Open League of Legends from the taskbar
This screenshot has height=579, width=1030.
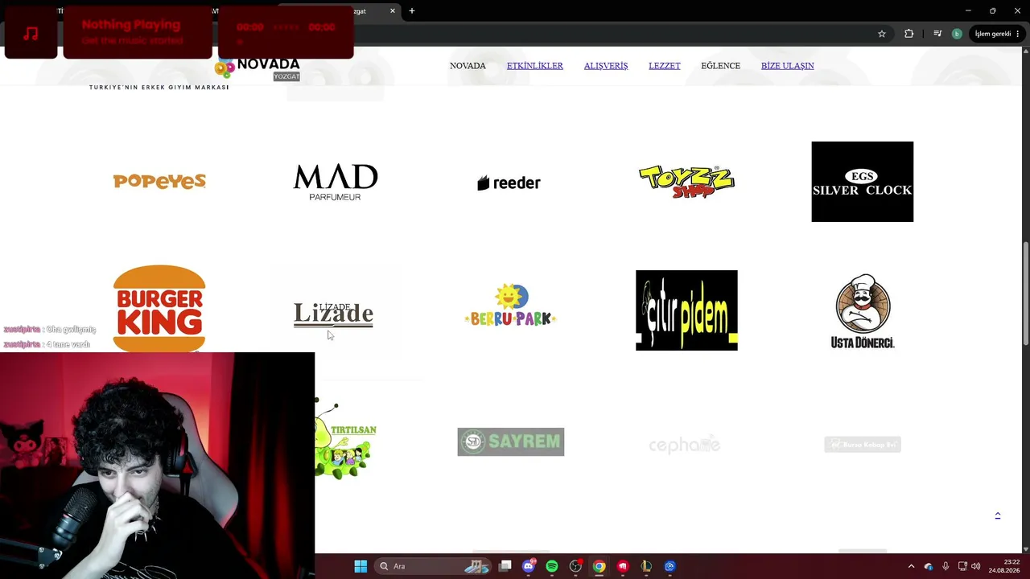pyautogui.click(x=646, y=566)
